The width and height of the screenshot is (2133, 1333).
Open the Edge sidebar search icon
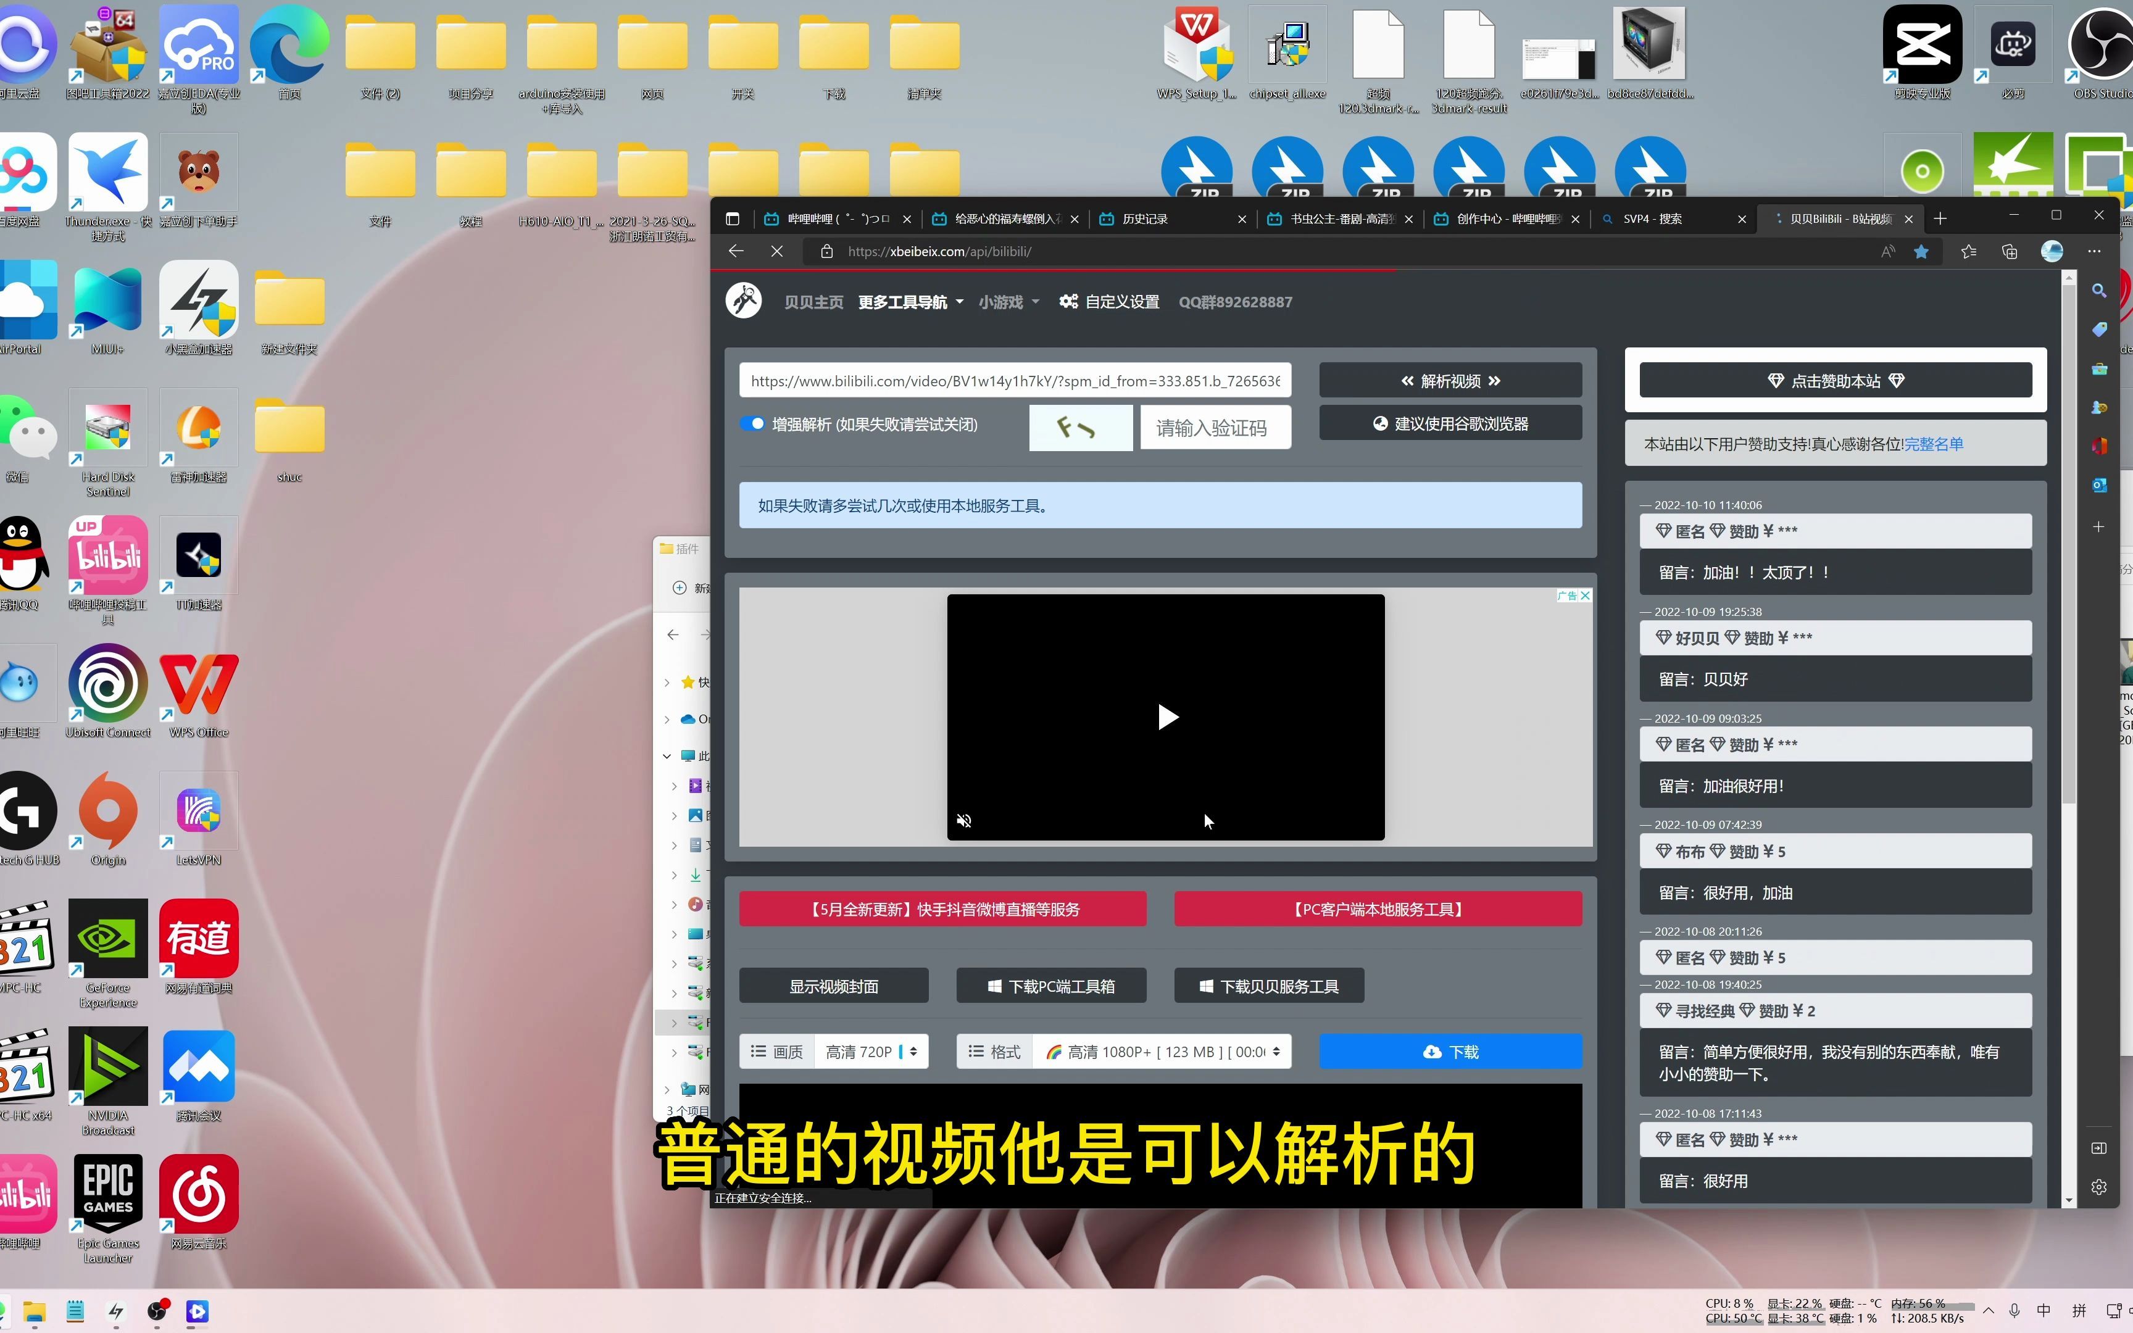coord(2100,290)
